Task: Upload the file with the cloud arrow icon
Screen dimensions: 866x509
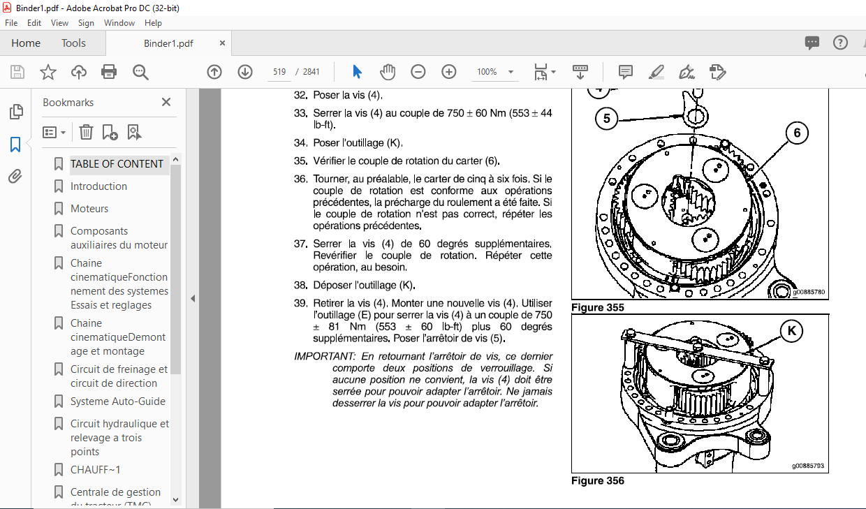Action: tap(79, 72)
